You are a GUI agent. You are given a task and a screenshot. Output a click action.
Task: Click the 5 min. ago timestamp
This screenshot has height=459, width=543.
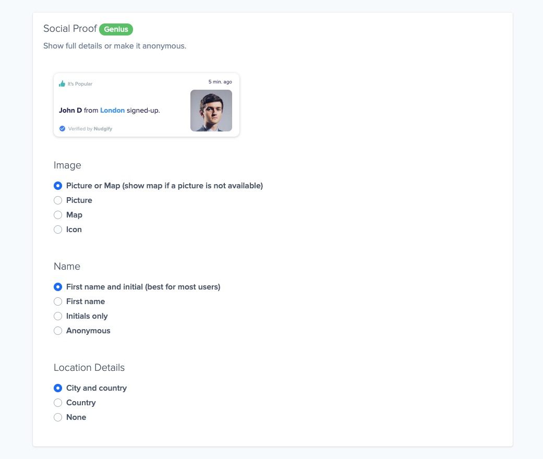click(x=220, y=82)
